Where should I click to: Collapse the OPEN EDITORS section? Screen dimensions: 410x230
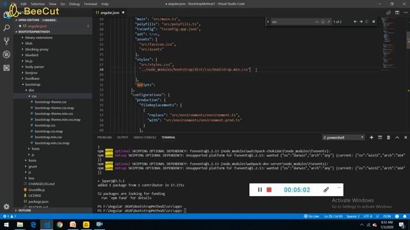[28, 20]
